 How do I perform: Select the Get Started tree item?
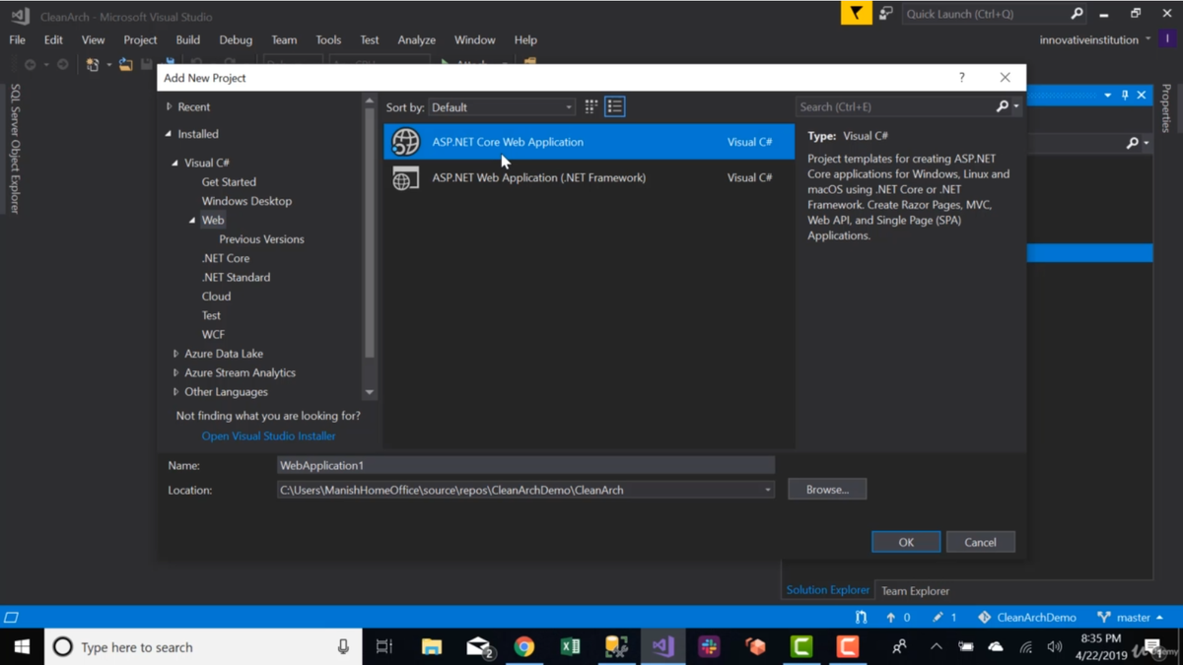[x=229, y=182]
